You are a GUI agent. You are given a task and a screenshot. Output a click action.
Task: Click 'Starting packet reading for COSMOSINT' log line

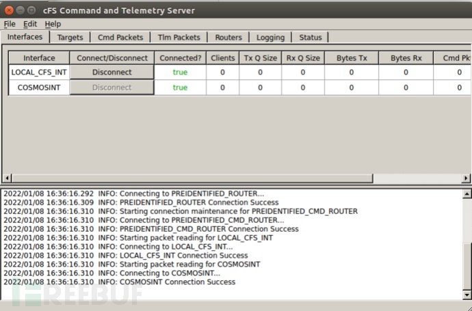coord(132,265)
